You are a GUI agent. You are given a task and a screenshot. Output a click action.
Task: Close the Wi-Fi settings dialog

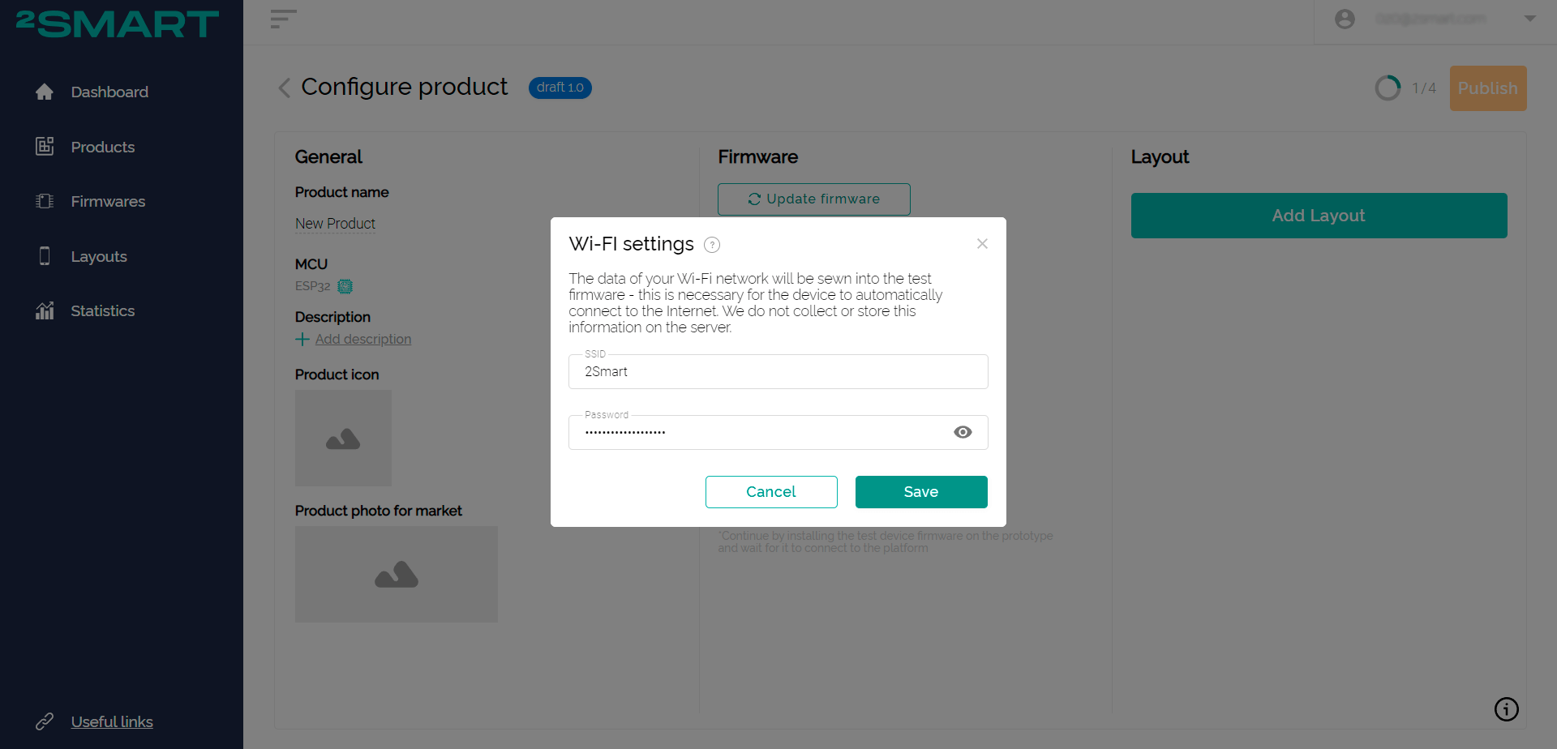[x=982, y=244]
